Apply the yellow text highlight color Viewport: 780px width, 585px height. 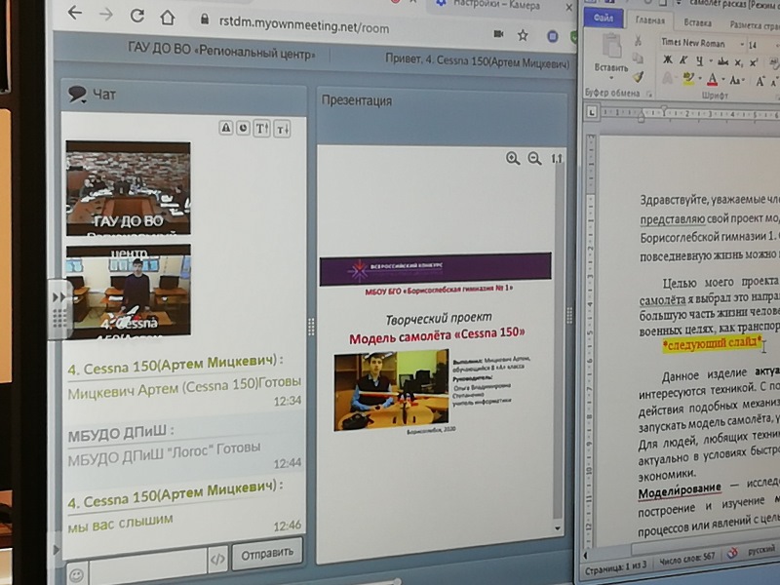coord(688,79)
